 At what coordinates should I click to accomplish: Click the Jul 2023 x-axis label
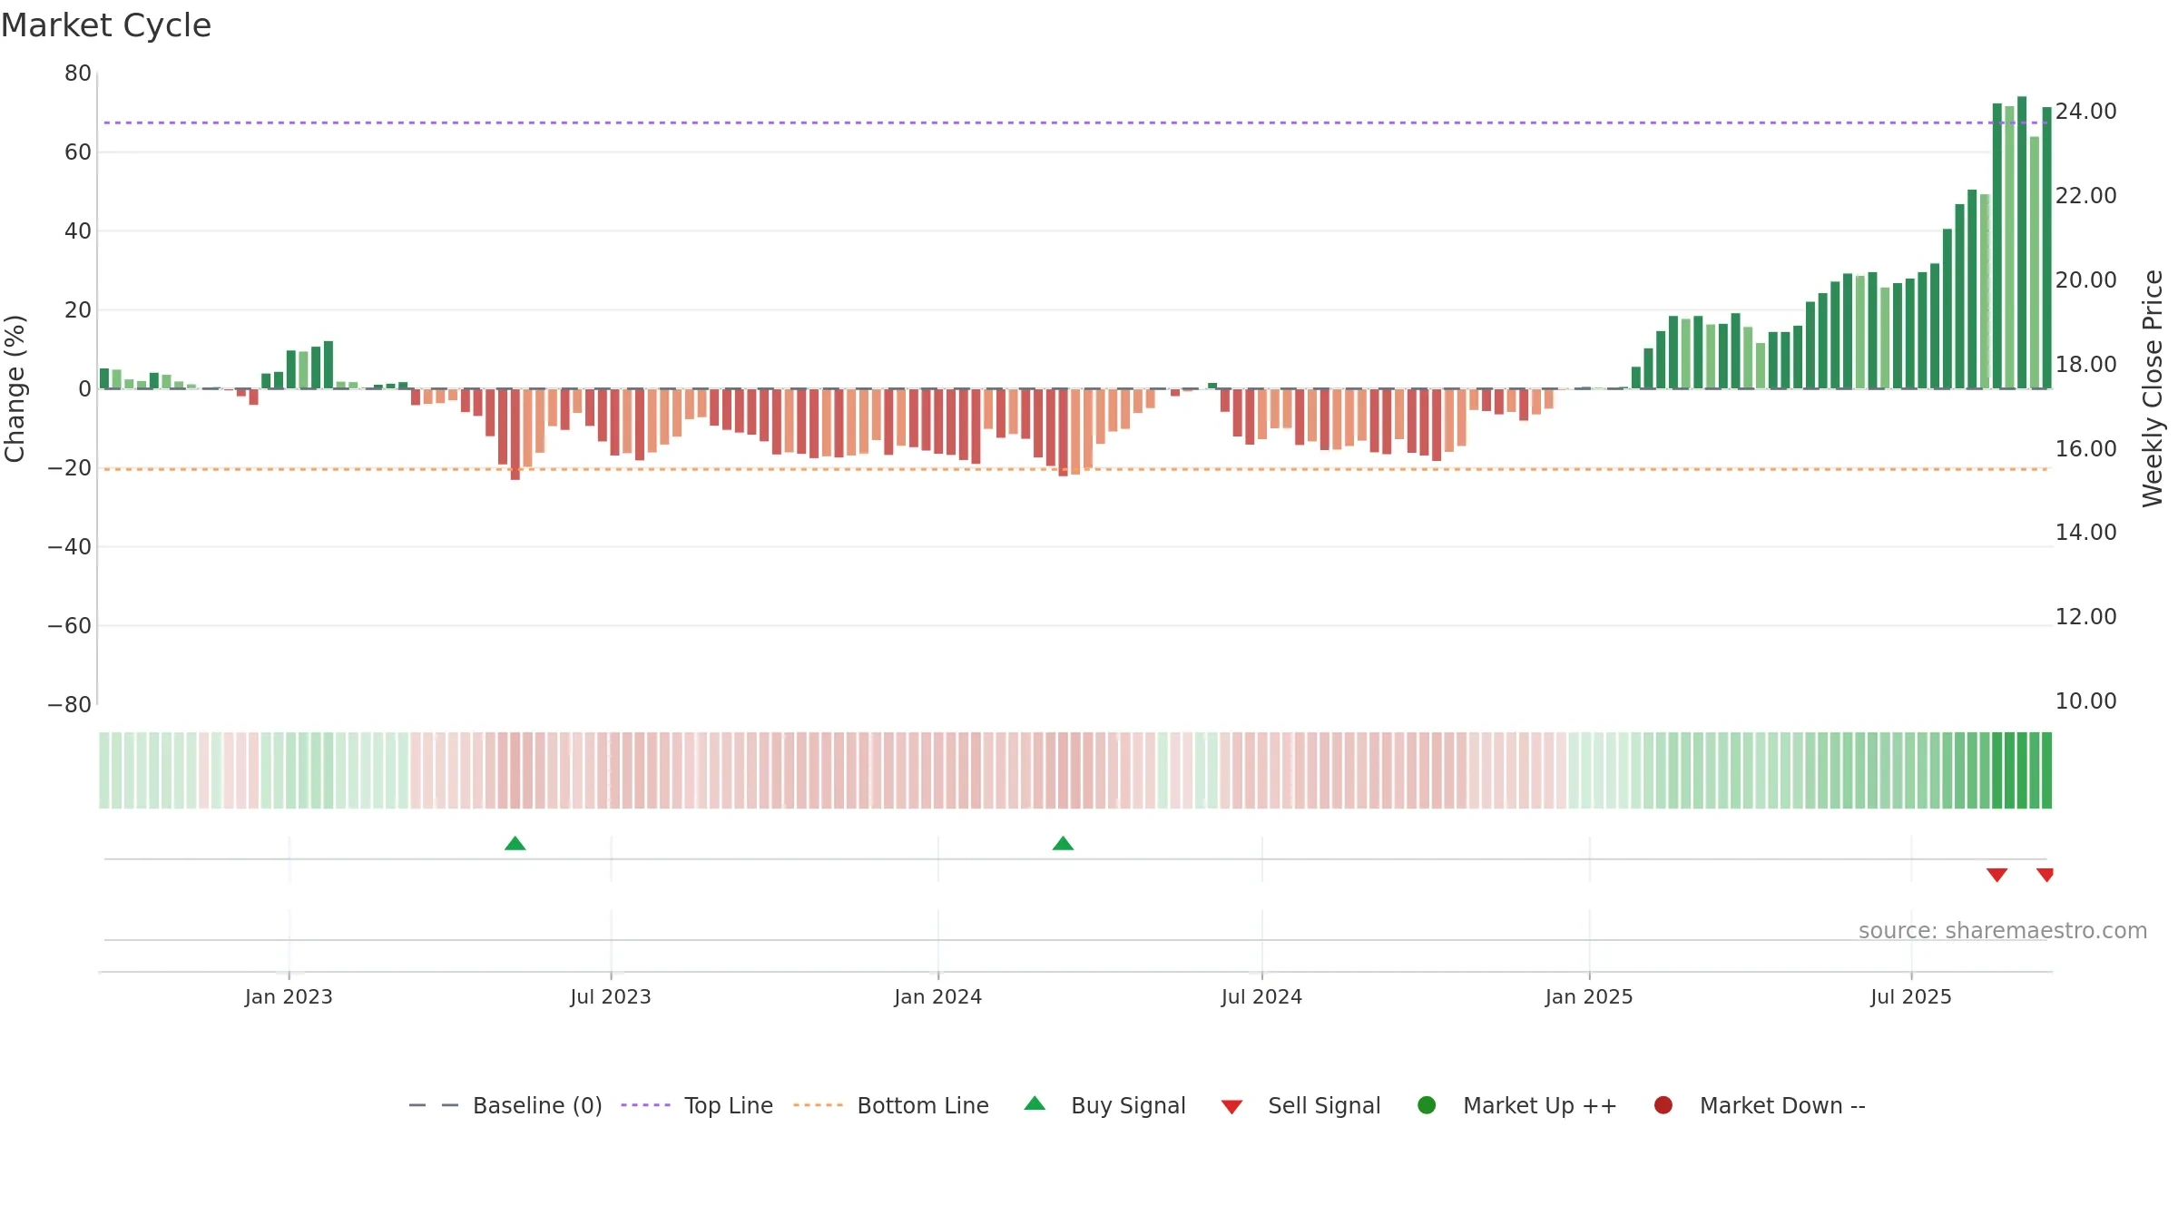[611, 997]
